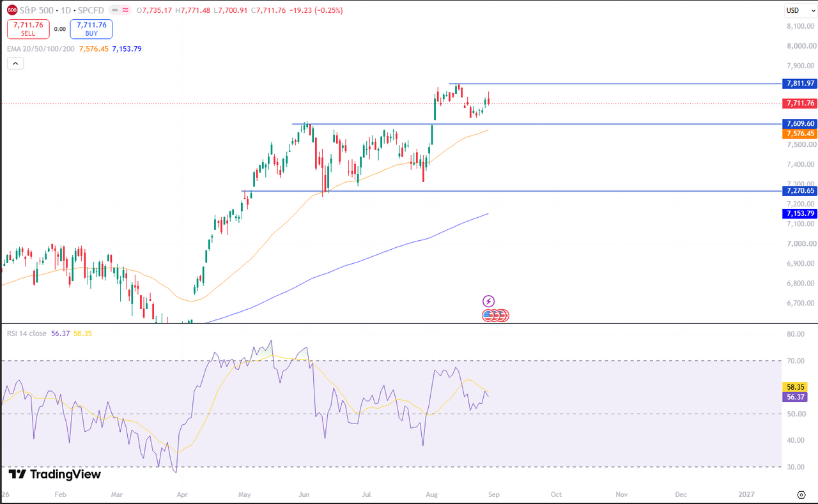Select the 7,609.60 horizontal line price label
The image size is (818, 504).
(800, 123)
